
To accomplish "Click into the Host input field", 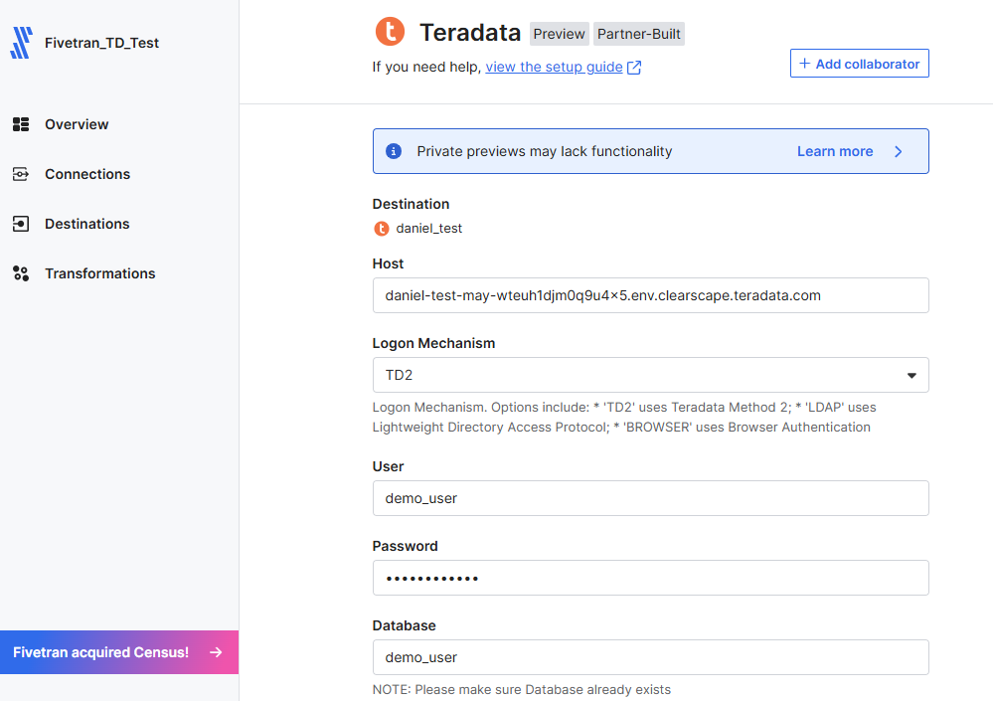I will (x=650, y=295).
